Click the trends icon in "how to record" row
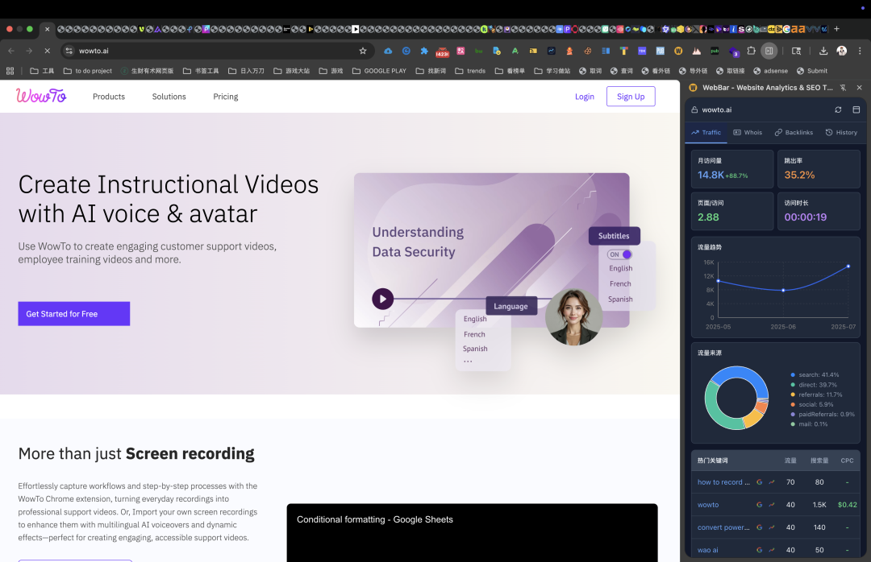This screenshot has height=562, width=871. click(x=772, y=482)
